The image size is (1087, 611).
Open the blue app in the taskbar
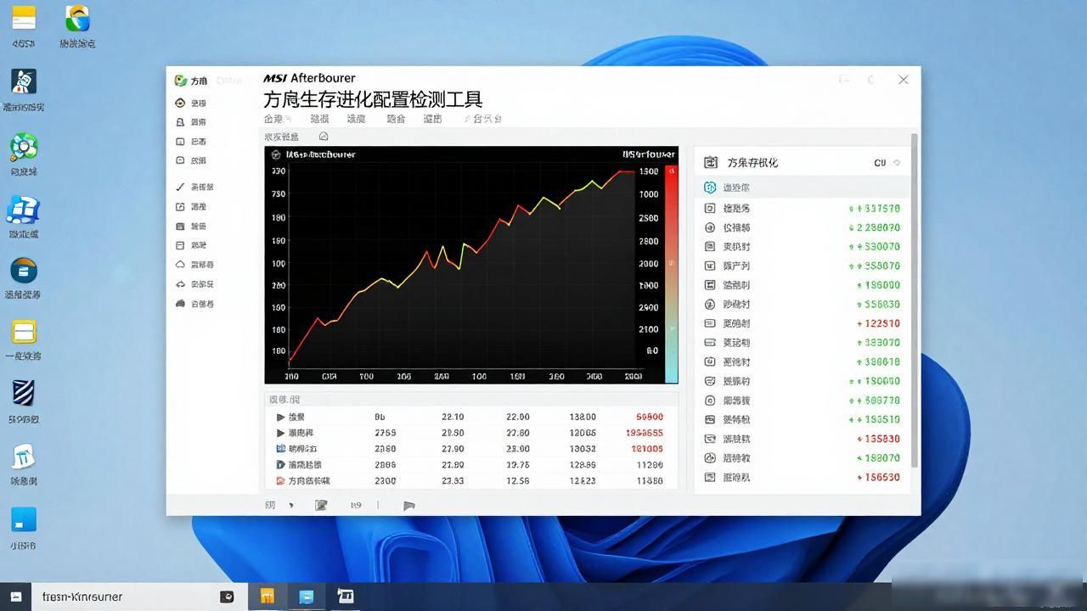306,596
